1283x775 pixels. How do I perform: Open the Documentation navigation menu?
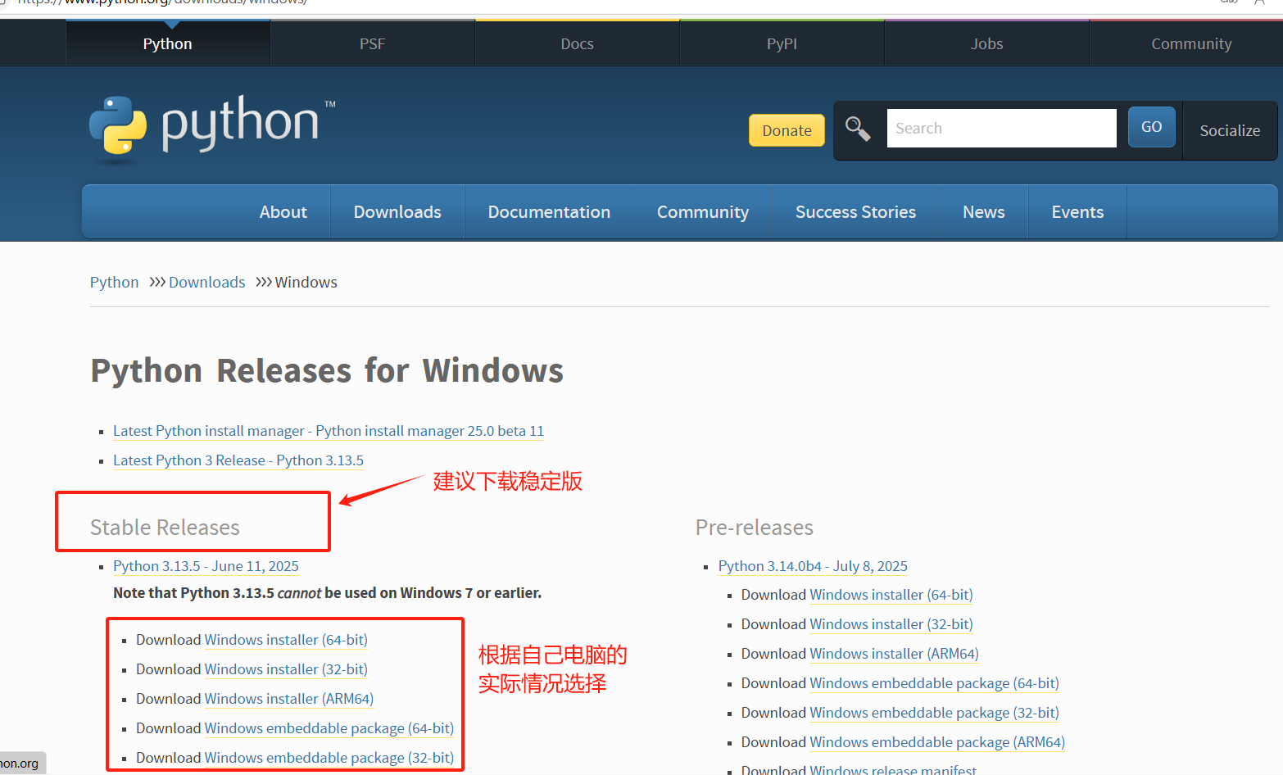(x=549, y=211)
